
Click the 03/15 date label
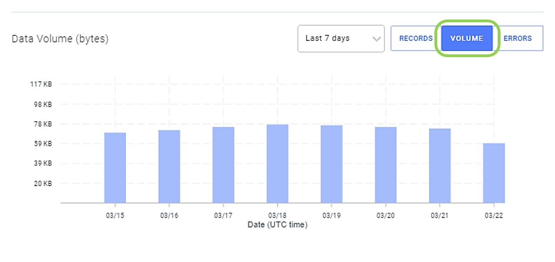tap(115, 216)
